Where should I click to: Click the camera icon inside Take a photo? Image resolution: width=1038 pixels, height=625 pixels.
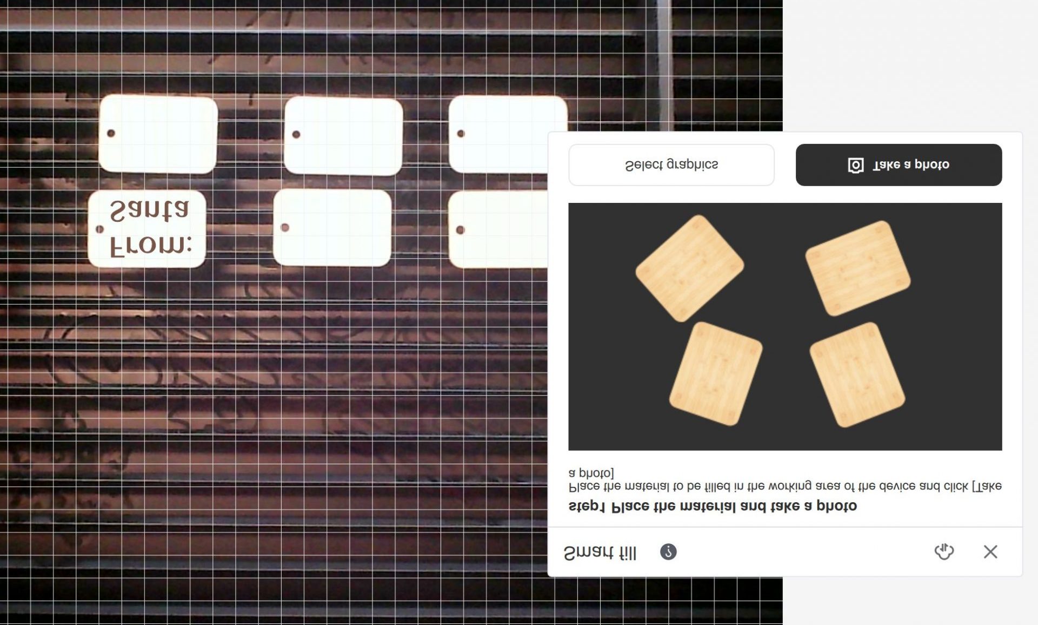[x=855, y=165]
